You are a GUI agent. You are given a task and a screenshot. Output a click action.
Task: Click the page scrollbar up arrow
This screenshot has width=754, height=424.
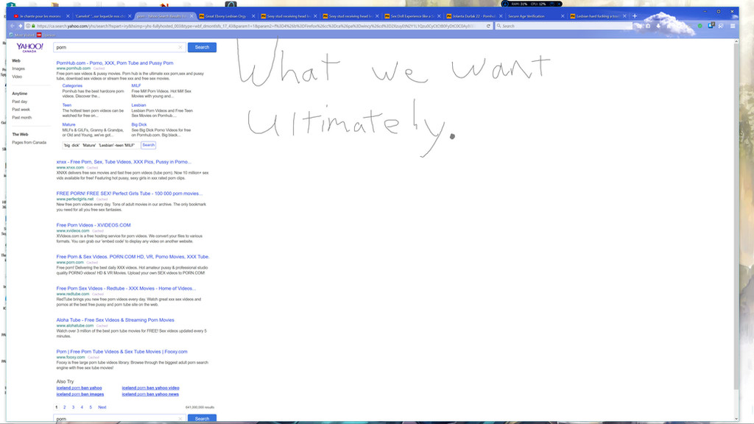tap(736, 42)
